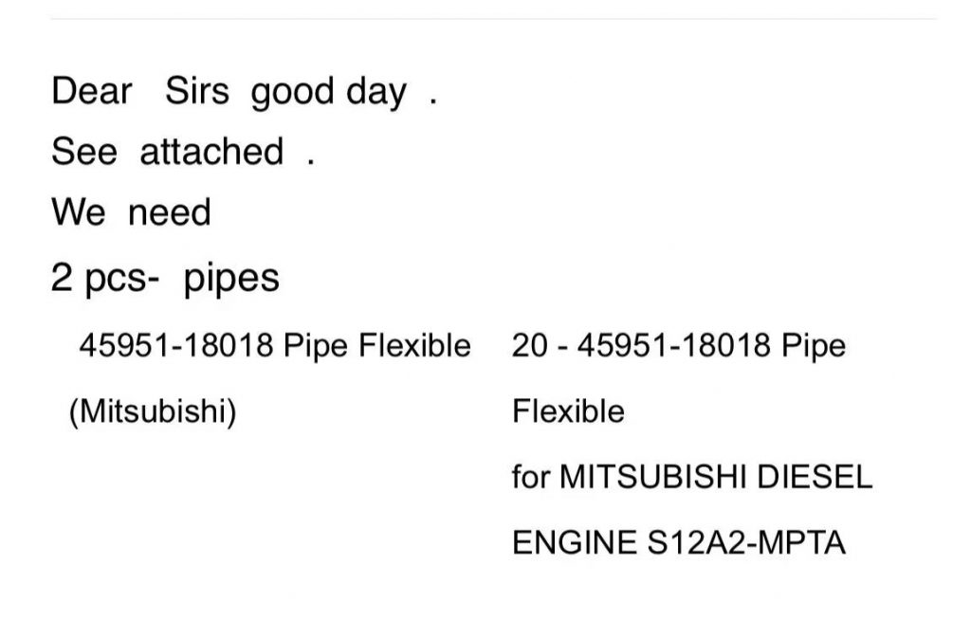Click the word "for" before MITSUBISHI
This screenshot has height=620, width=971.
click(530, 477)
